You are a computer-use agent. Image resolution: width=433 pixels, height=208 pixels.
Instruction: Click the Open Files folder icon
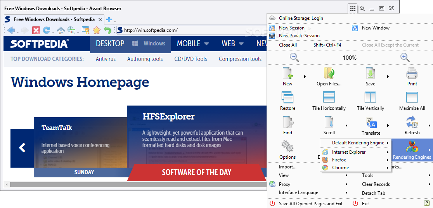[x=329, y=73]
